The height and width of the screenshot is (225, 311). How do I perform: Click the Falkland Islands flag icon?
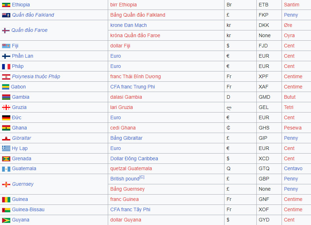click(x=6, y=15)
